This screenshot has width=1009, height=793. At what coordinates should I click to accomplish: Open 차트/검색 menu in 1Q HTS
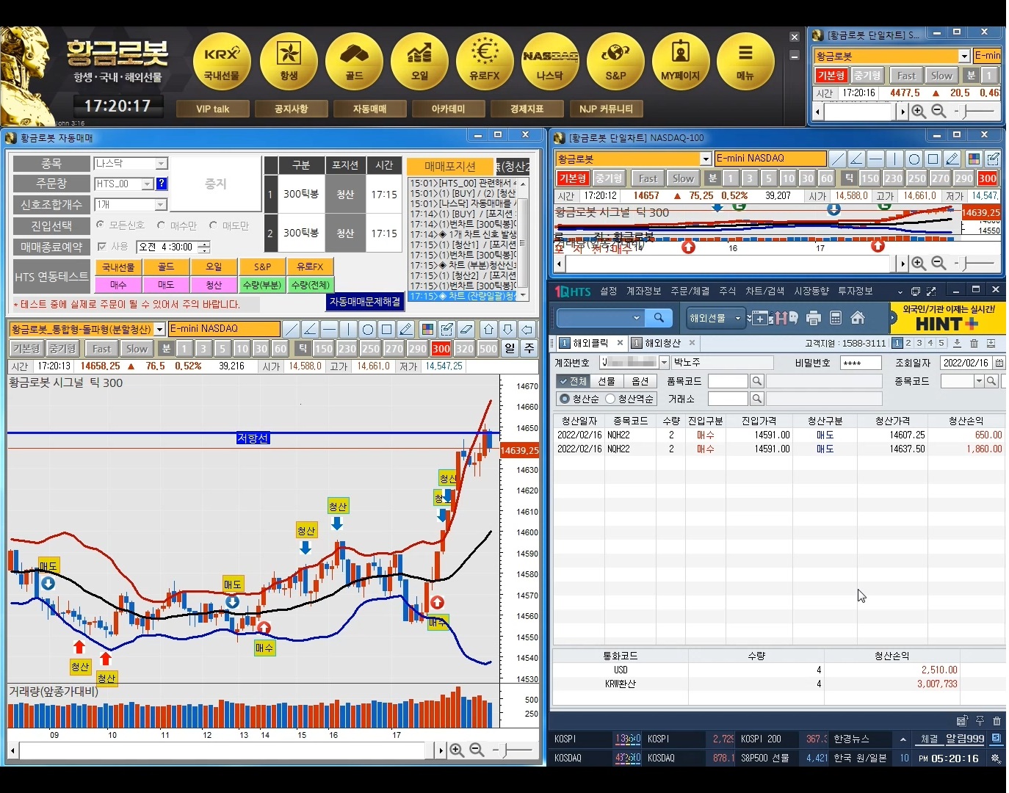pos(764,292)
